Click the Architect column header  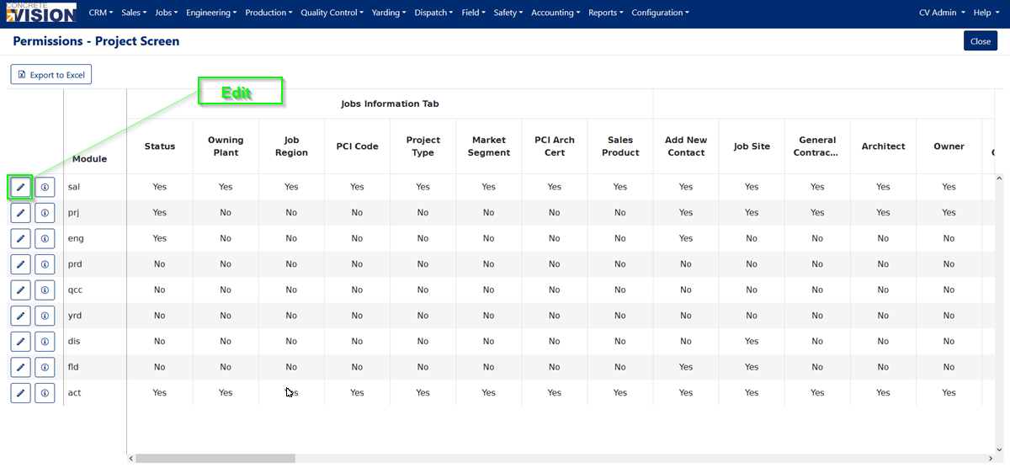pos(883,146)
